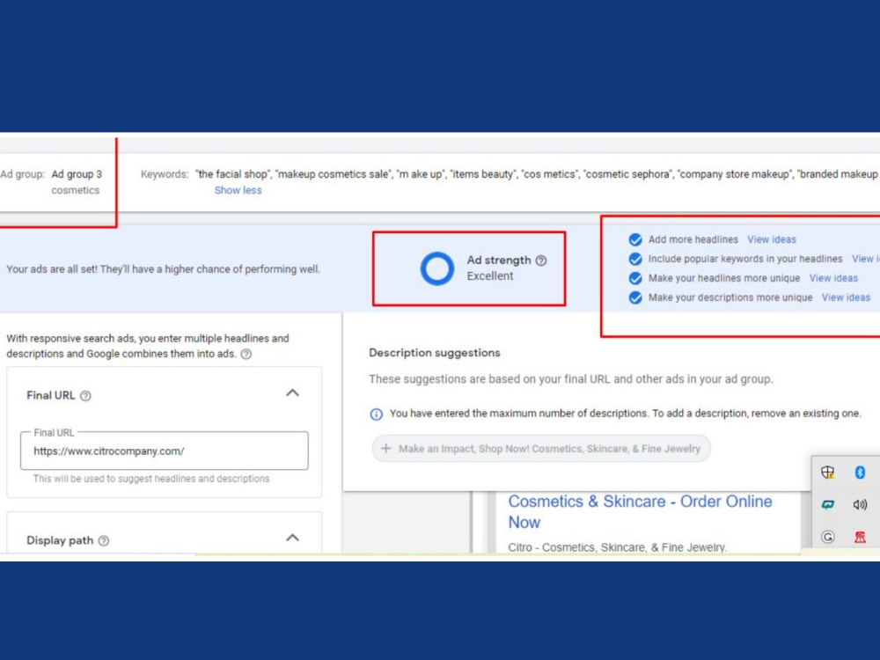
Task: Click the green chat-bubble tray icon
Action: click(x=828, y=504)
